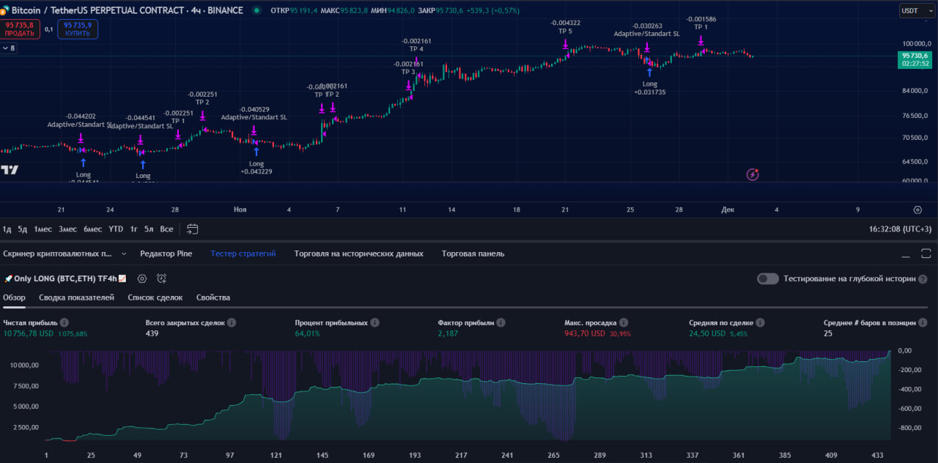Viewport: 938px width, 463px height.
Task: Click the max drawdown value 943,70 USD
Action: pos(585,333)
